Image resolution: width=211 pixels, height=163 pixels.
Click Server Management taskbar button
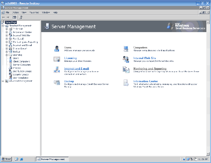tap(52, 159)
